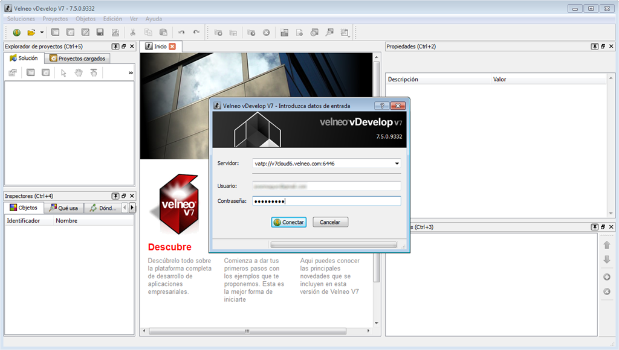The image size is (619, 350).
Task: Click the project gear window toolbar icon
Action: tap(70, 33)
